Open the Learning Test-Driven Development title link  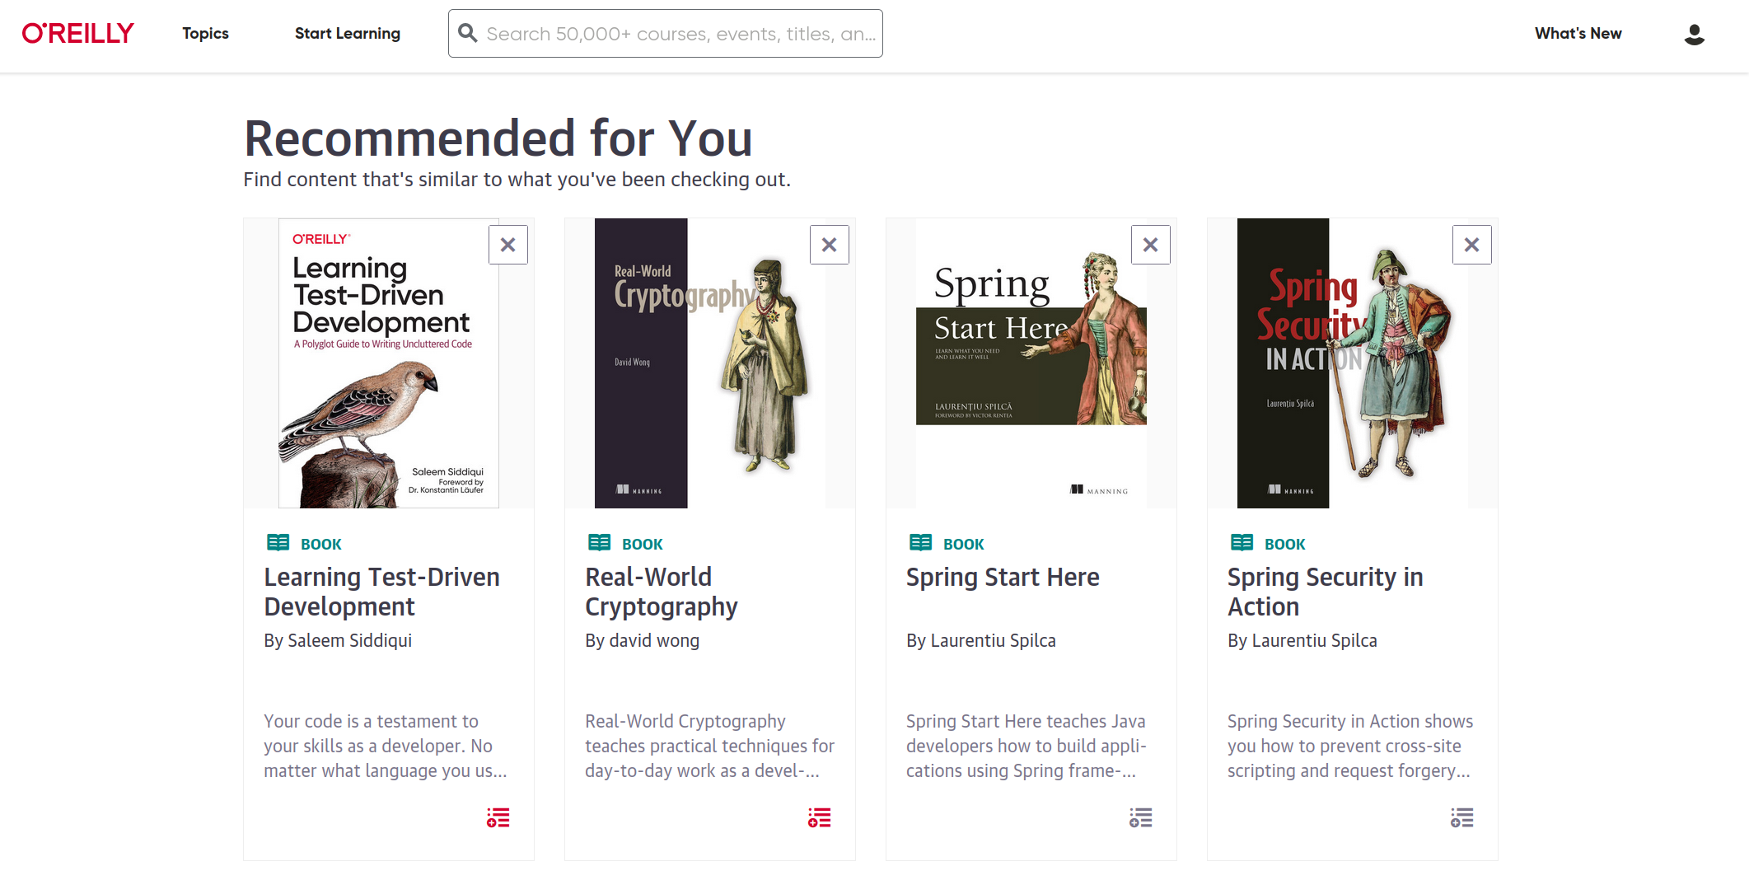point(381,592)
